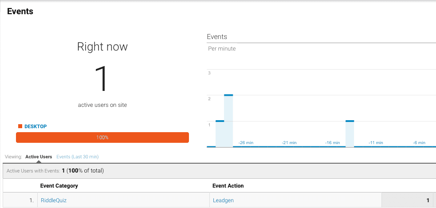Click the -26 min axis label
436x208 pixels.
246,143
